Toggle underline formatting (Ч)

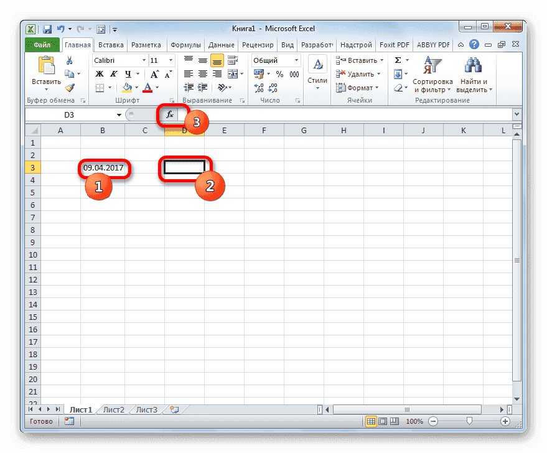pyautogui.click(x=128, y=74)
